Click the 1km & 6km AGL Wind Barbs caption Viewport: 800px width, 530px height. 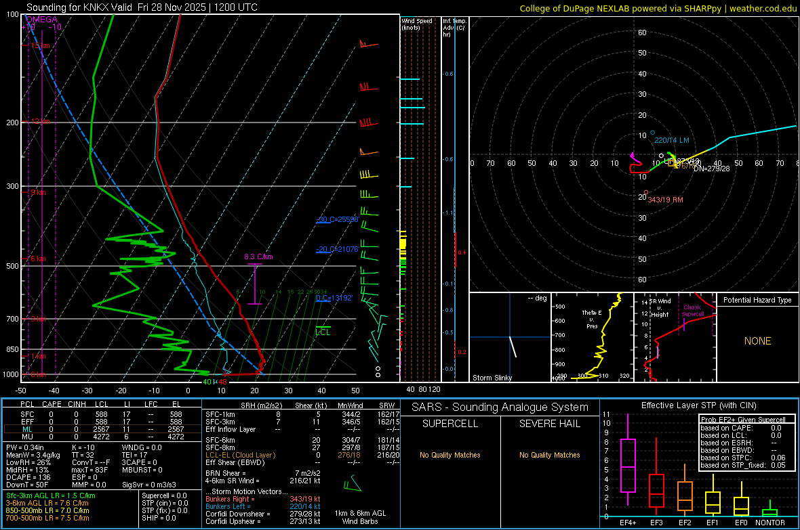(360, 517)
